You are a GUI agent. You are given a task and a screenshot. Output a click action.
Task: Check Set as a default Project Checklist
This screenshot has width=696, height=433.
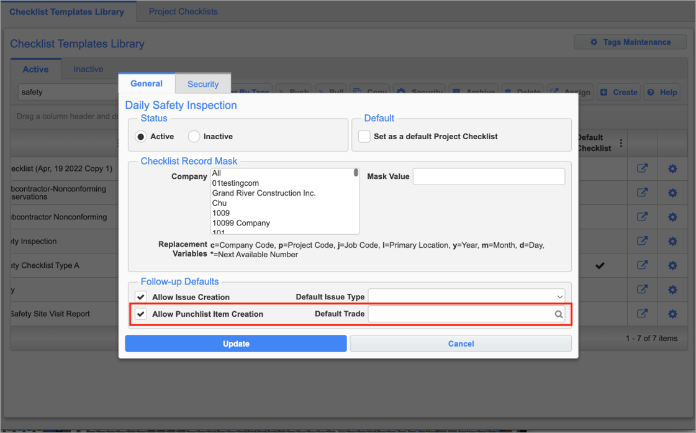pos(364,136)
